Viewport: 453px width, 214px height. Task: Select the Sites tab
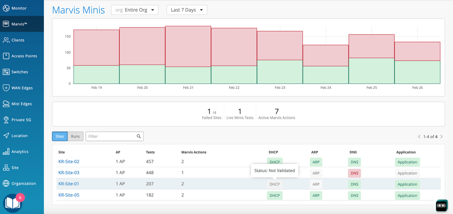(x=60, y=136)
